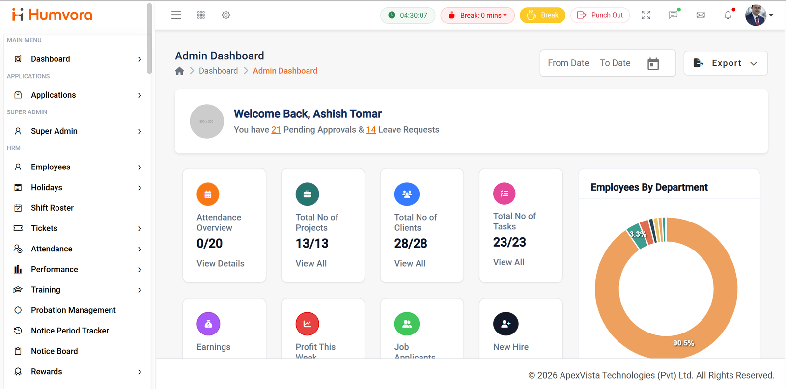Click the 21 Pending Approvals link

pyautogui.click(x=276, y=130)
